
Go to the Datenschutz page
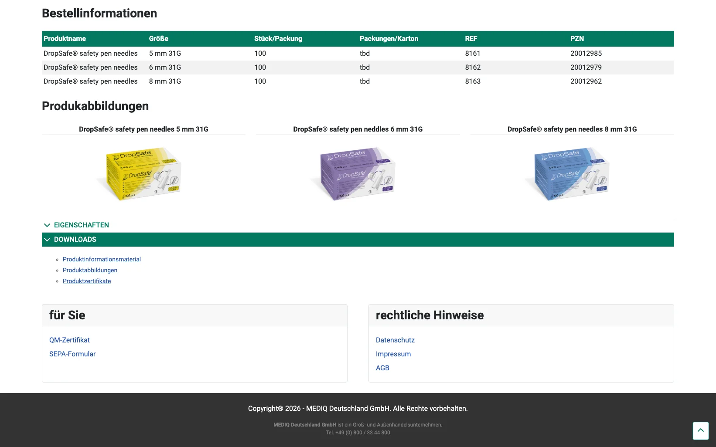[x=395, y=340]
